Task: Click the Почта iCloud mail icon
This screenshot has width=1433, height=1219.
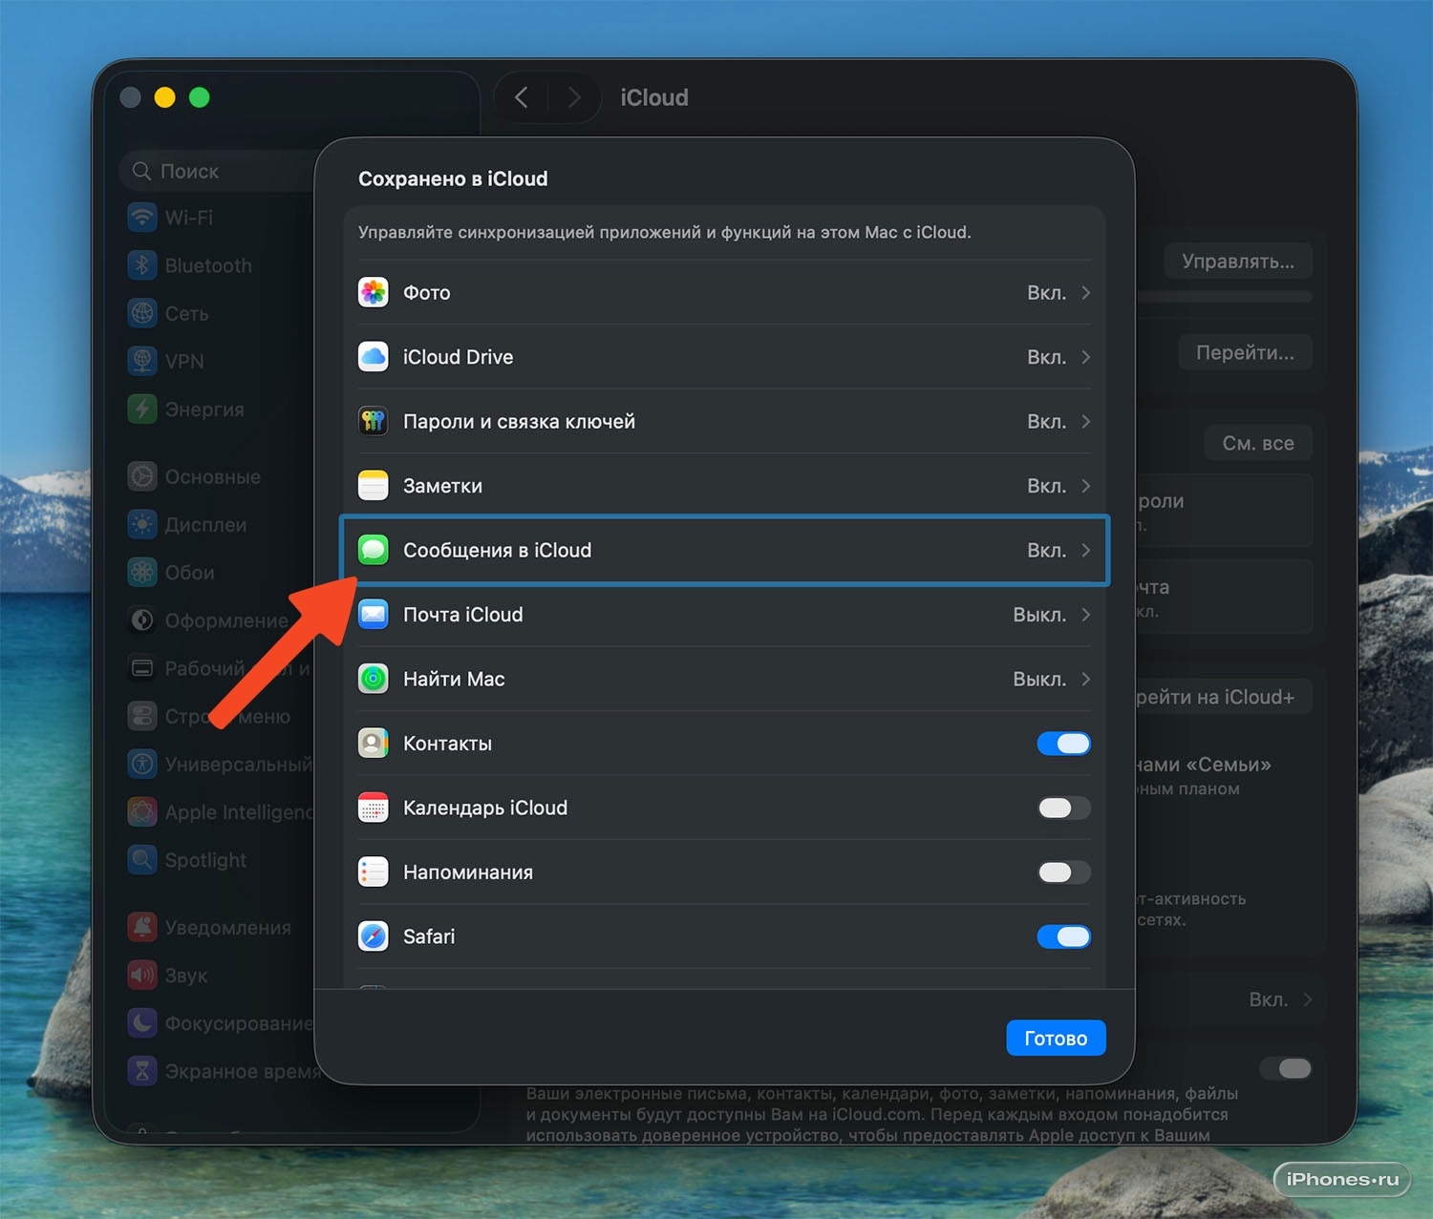Action: (x=373, y=615)
